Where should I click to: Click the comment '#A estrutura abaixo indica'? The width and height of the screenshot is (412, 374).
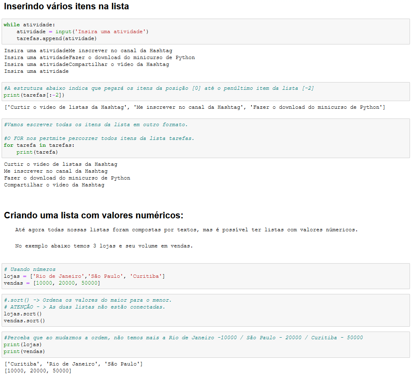(x=158, y=88)
